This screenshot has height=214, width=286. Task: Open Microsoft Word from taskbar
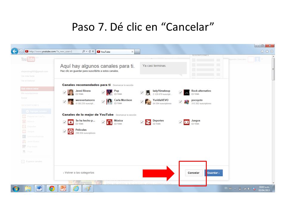coord(39,188)
